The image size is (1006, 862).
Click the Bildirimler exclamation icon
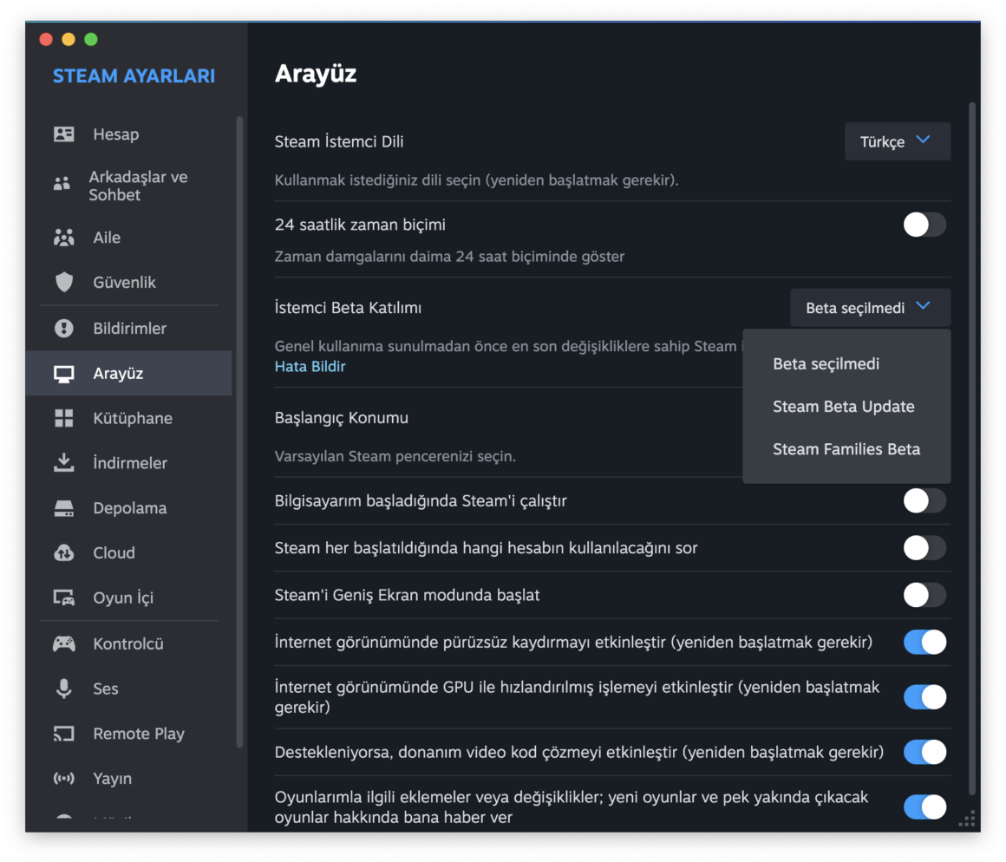pos(63,329)
